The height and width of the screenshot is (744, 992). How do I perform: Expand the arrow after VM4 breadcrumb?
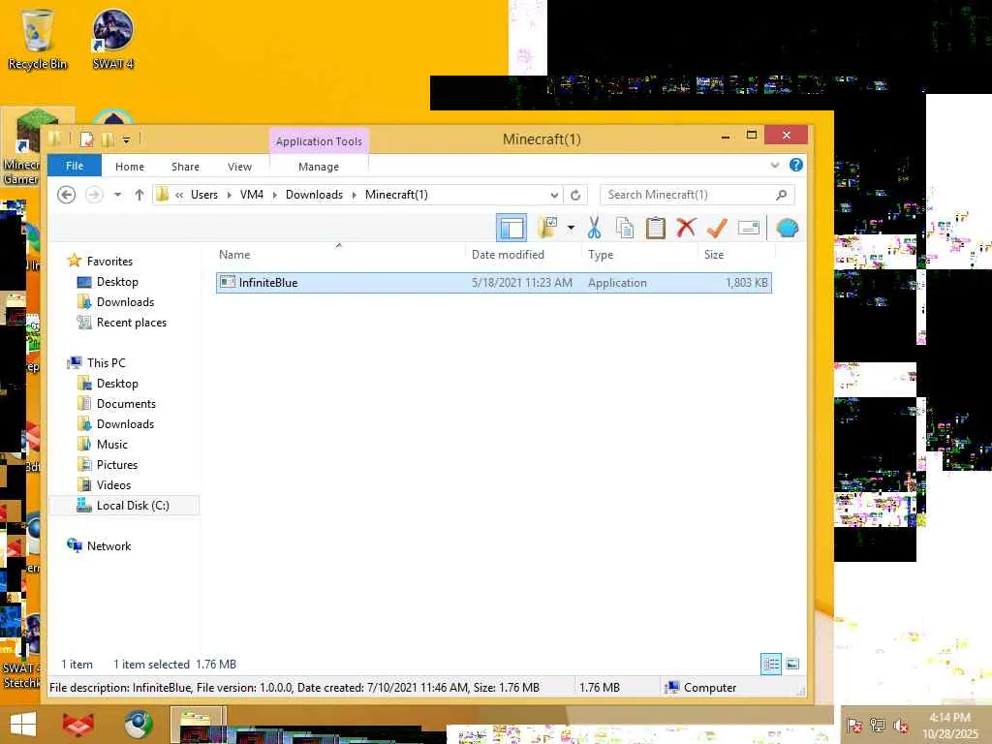pyautogui.click(x=274, y=195)
